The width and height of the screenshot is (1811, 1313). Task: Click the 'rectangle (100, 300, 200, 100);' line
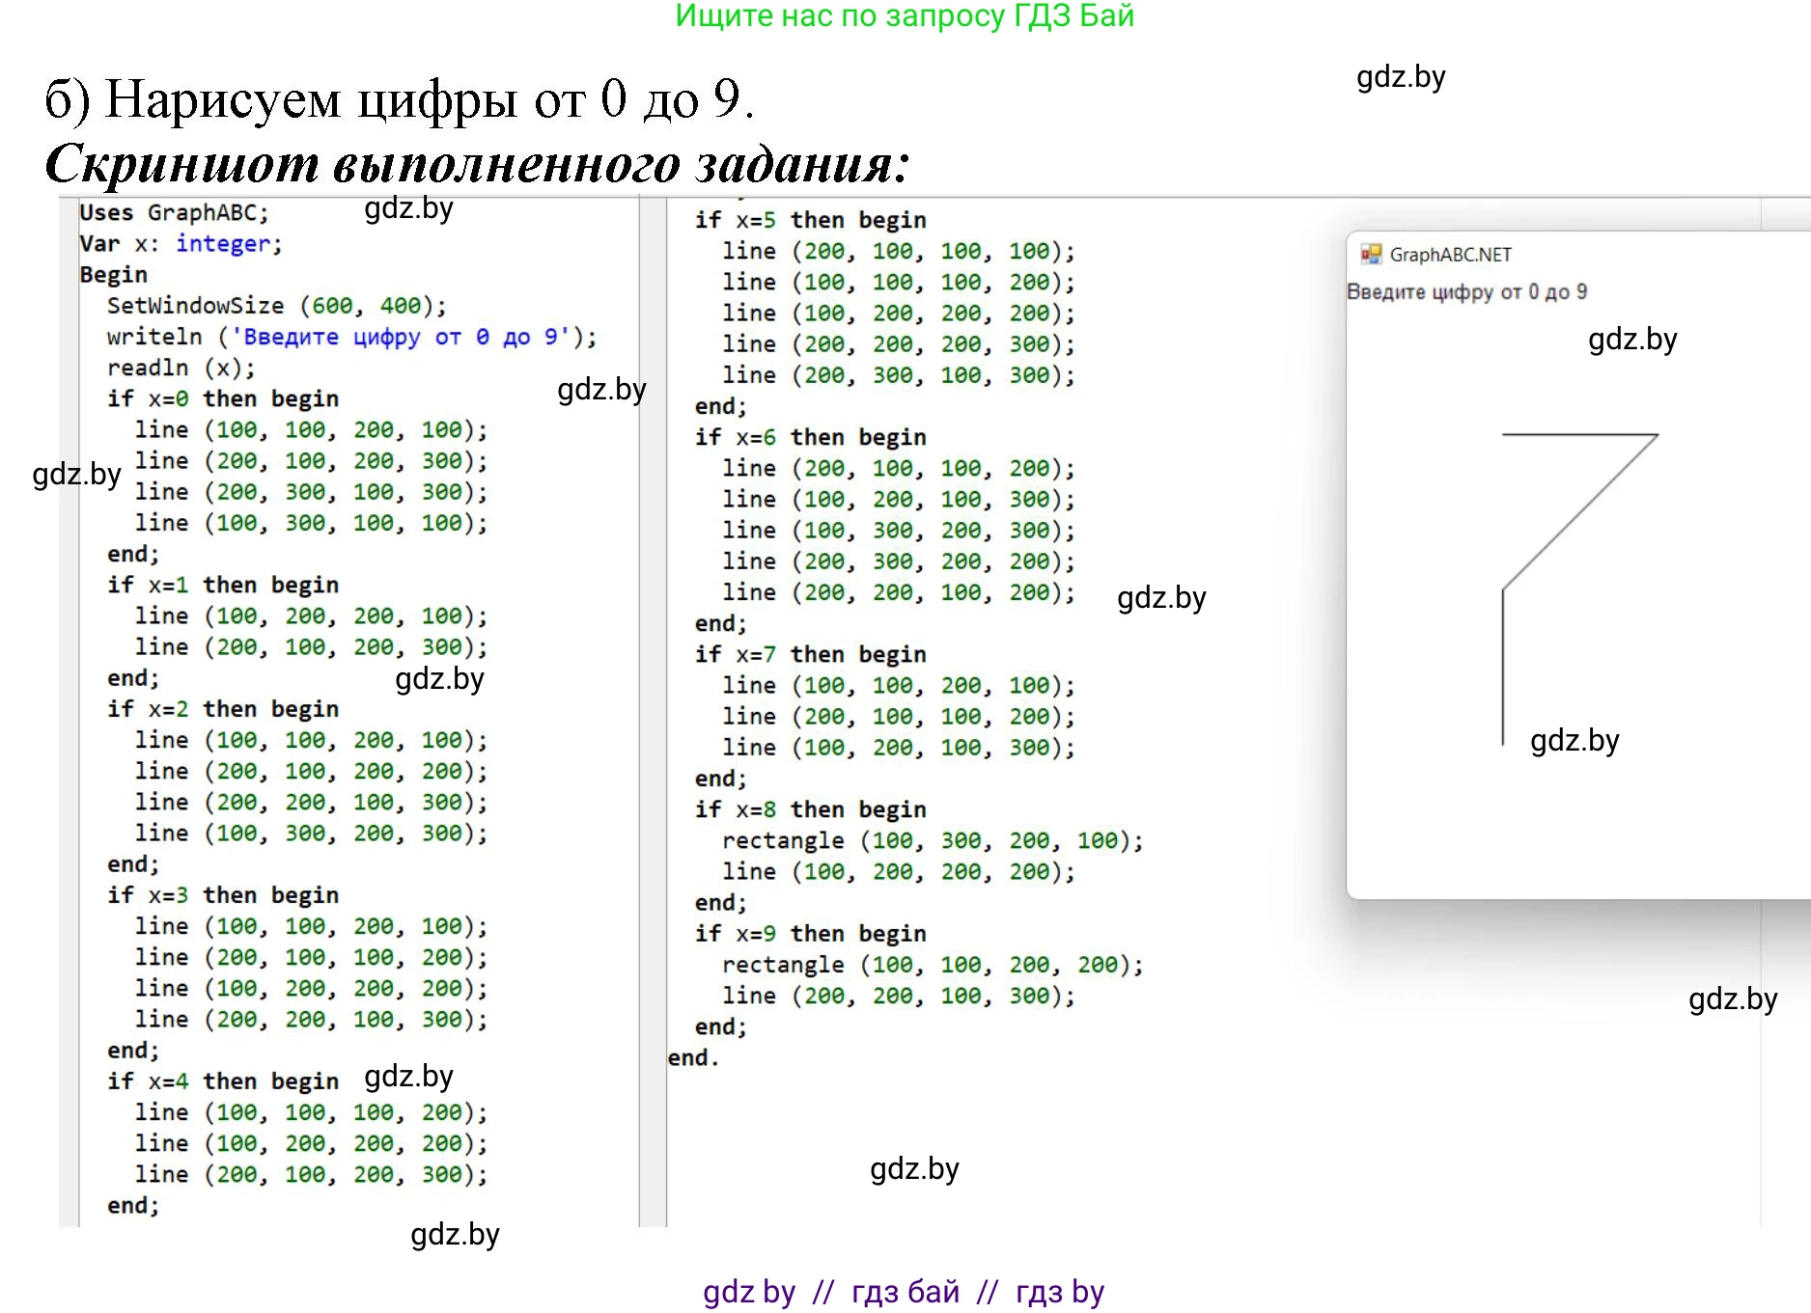point(932,840)
